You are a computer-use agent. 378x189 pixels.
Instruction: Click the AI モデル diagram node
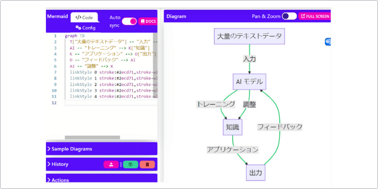[x=249, y=82]
